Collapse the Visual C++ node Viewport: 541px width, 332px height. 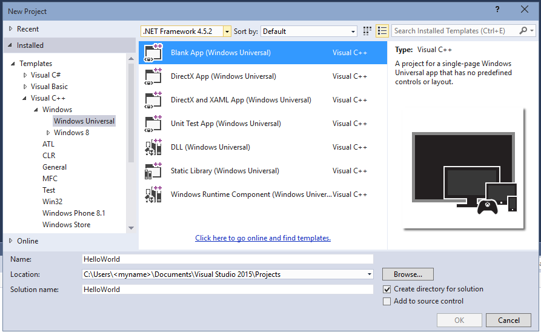pos(24,98)
